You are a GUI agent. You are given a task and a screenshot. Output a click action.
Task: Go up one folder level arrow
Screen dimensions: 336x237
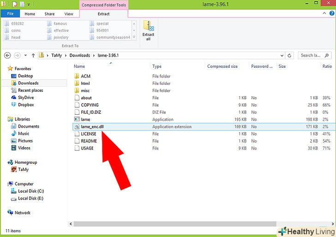[x=33, y=55]
